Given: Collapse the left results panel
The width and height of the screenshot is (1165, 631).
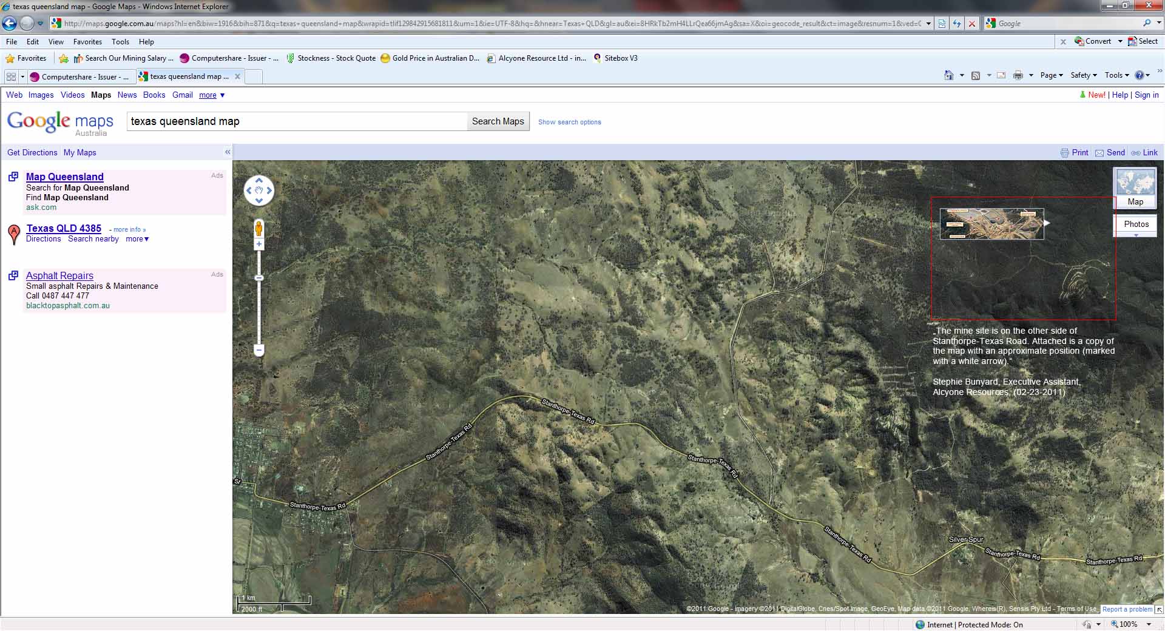Looking at the screenshot, I should click(x=228, y=152).
